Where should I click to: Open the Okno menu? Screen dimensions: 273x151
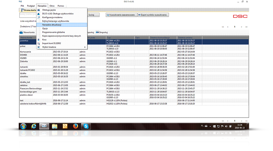52,6
